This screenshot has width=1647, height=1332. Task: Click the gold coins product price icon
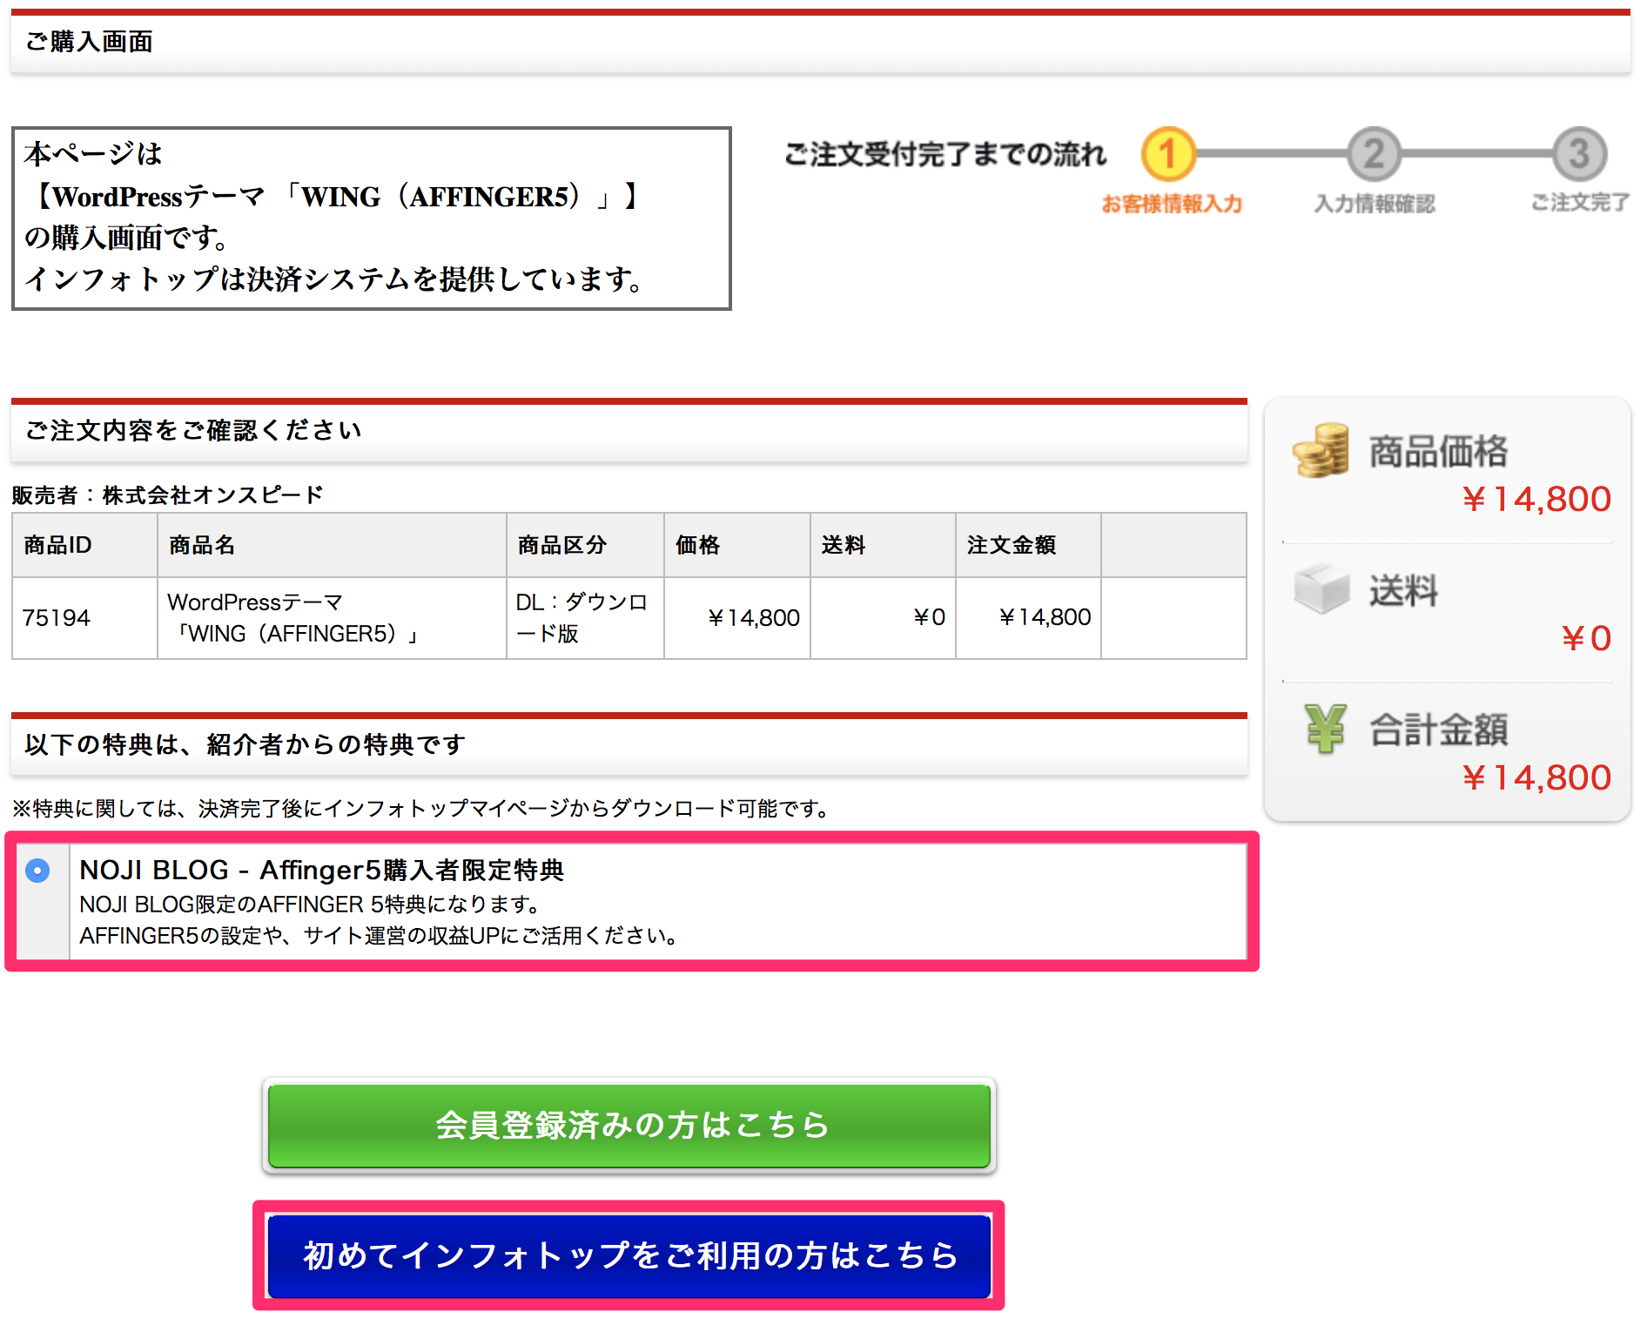click(1321, 450)
